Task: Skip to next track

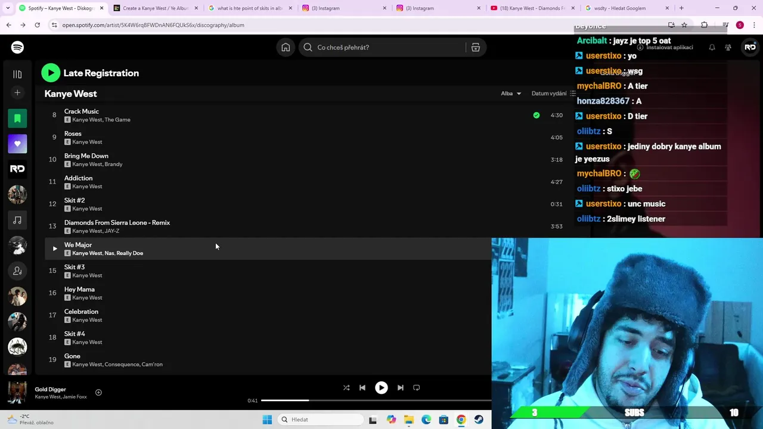Action: coord(401,388)
